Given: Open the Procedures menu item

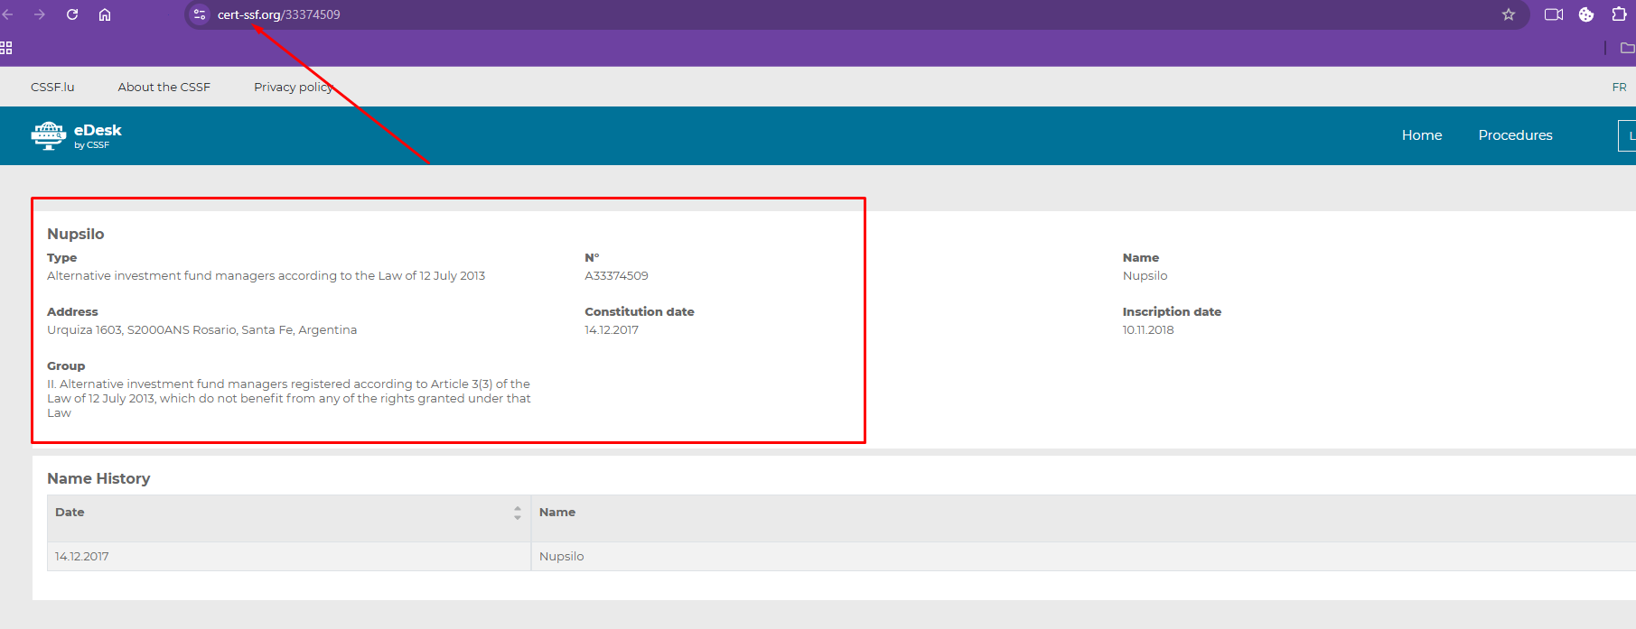Looking at the screenshot, I should [x=1515, y=135].
